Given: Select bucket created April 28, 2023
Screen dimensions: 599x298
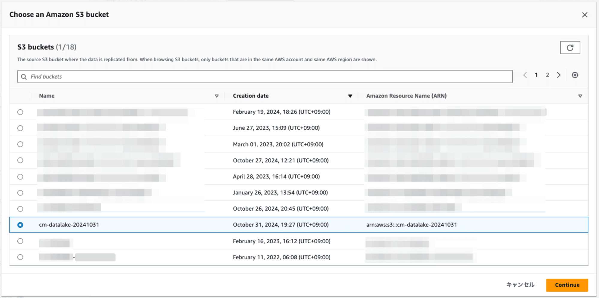Looking at the screenshot, I should [20, 177].
